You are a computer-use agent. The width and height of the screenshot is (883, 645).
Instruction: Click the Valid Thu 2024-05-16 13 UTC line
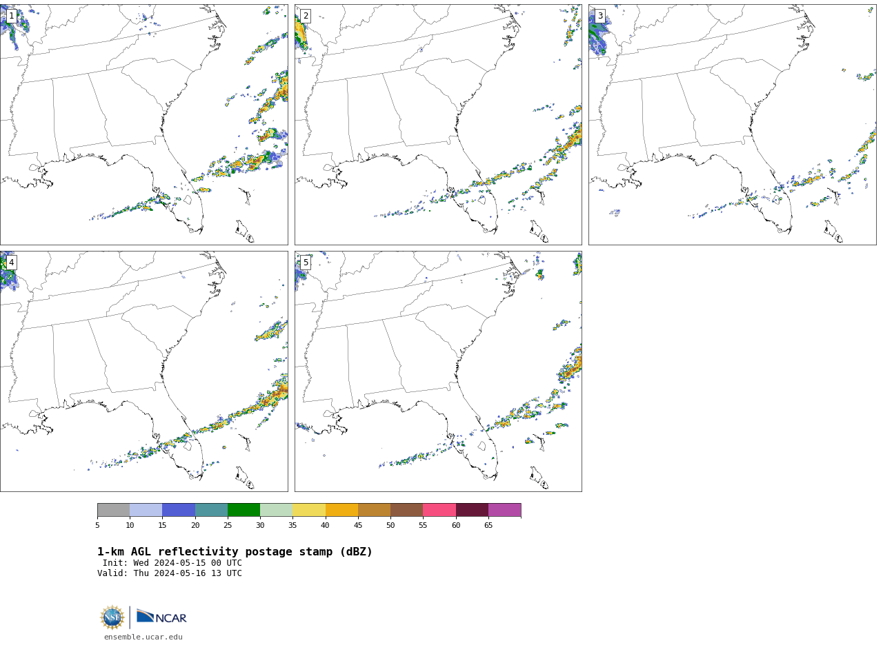[x=170, y=573]
